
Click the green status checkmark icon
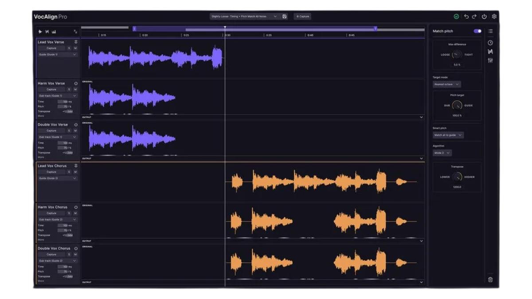pyautogui.click(x=456, y=16)
